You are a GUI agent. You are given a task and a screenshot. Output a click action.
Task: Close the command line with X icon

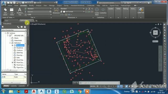click(75, 83)
